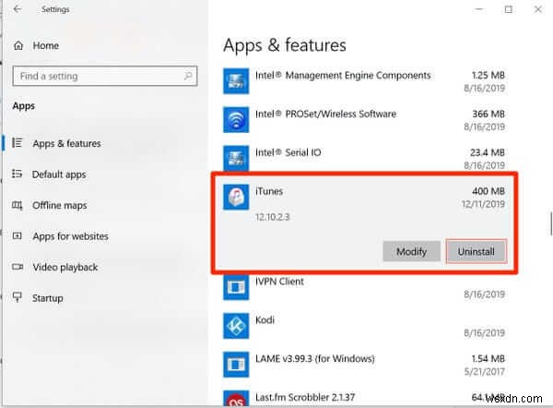Click the Intel Management Engine Components icon
The width and height of the screenshot is (553, 408).
pyautogui.click(x=236, y=81)
